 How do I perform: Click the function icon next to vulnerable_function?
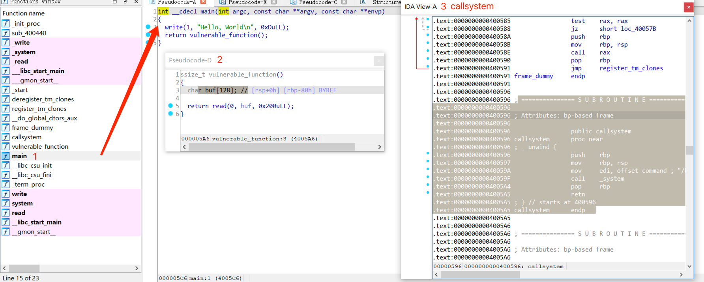(6, 147)
